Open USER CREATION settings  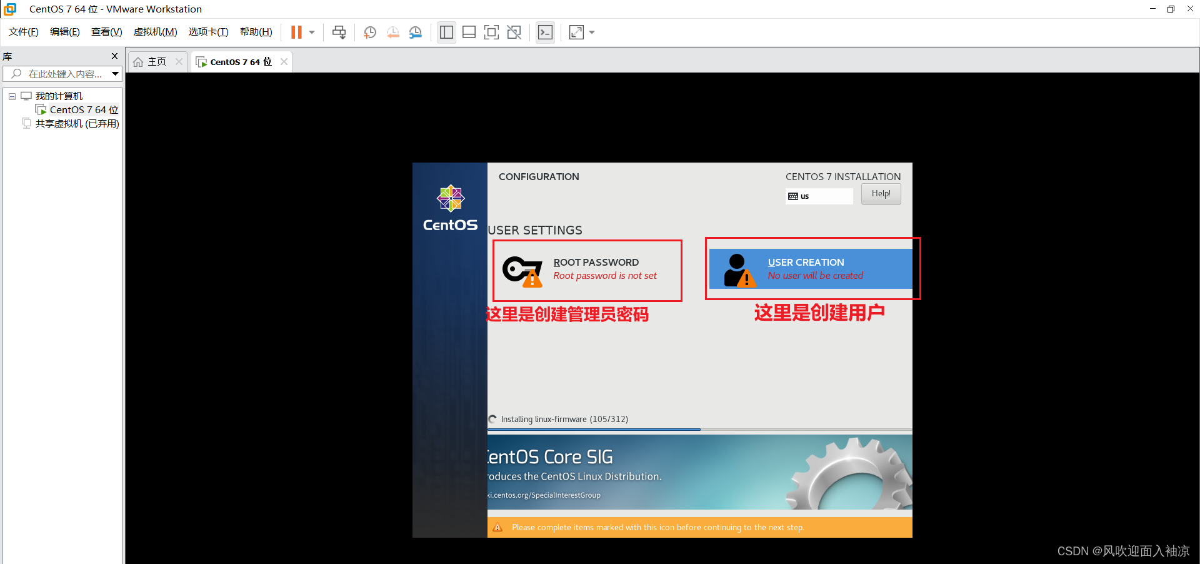coord(811,269)
